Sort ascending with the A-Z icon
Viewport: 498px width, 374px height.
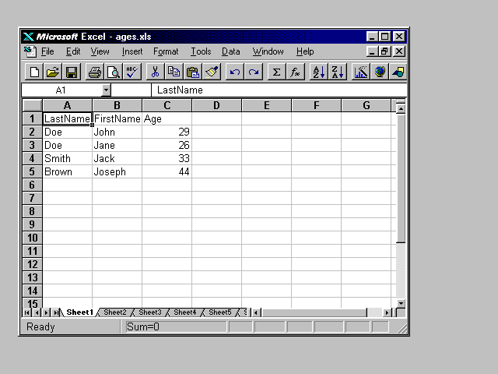click(319, 72)
